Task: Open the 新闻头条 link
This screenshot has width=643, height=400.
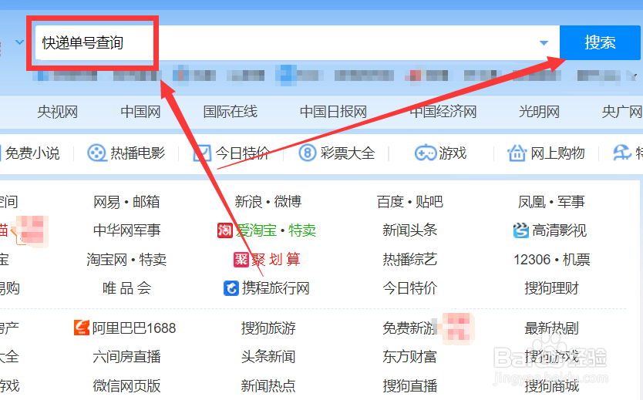Action: (x=409, y=230)
